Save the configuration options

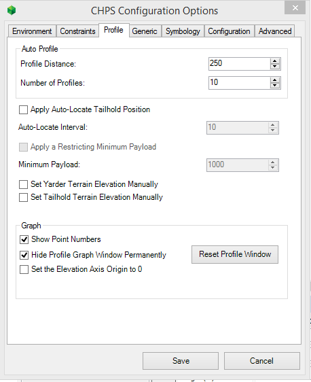(x=181, y=361)
